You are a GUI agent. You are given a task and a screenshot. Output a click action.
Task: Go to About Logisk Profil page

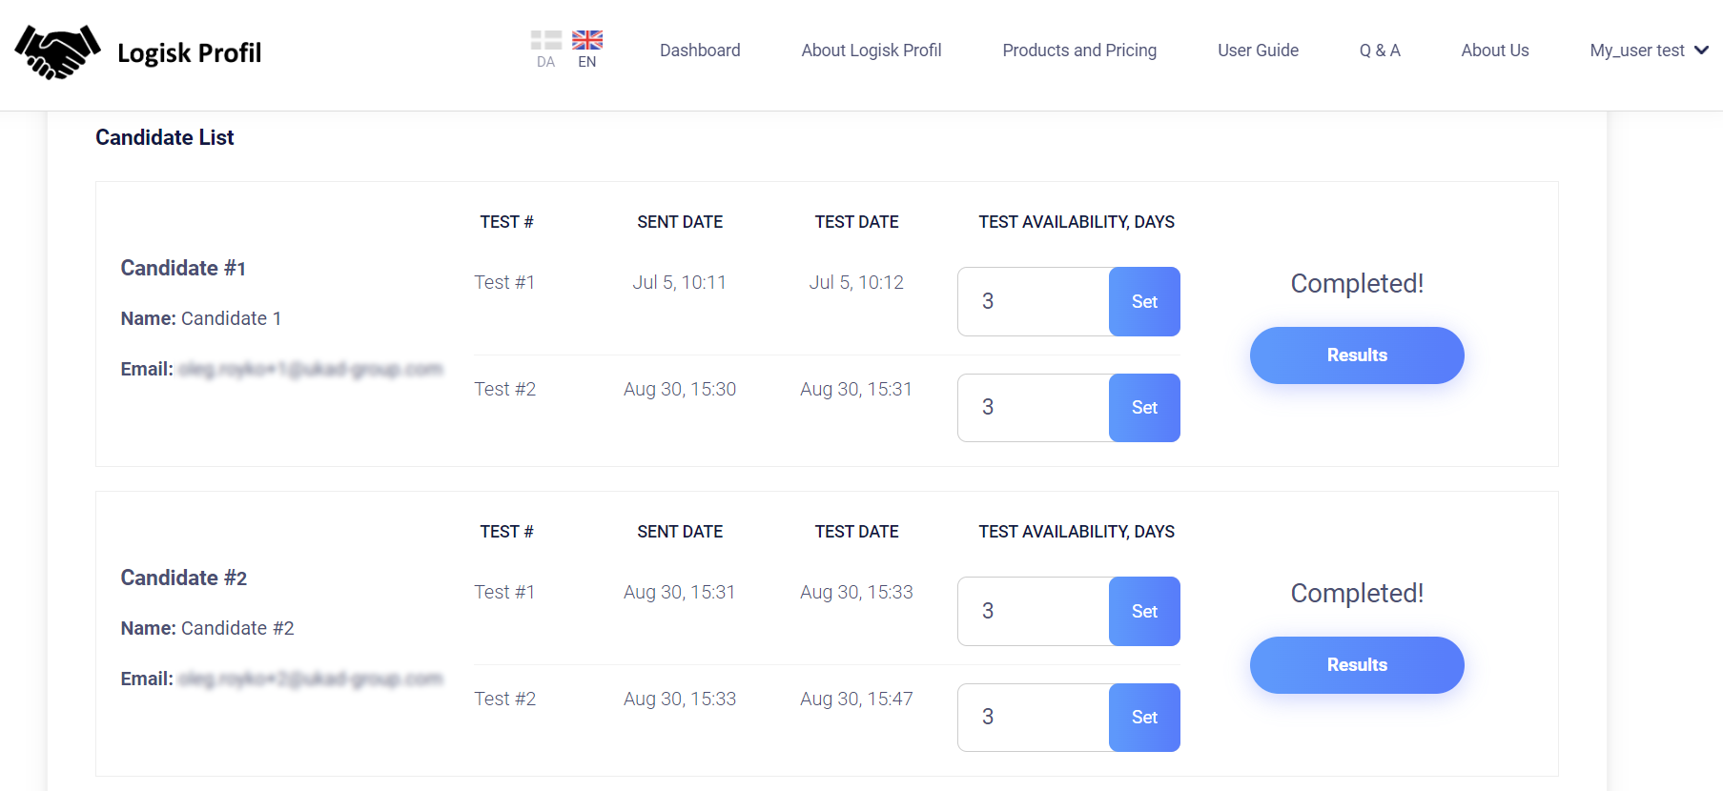point(872,51)
